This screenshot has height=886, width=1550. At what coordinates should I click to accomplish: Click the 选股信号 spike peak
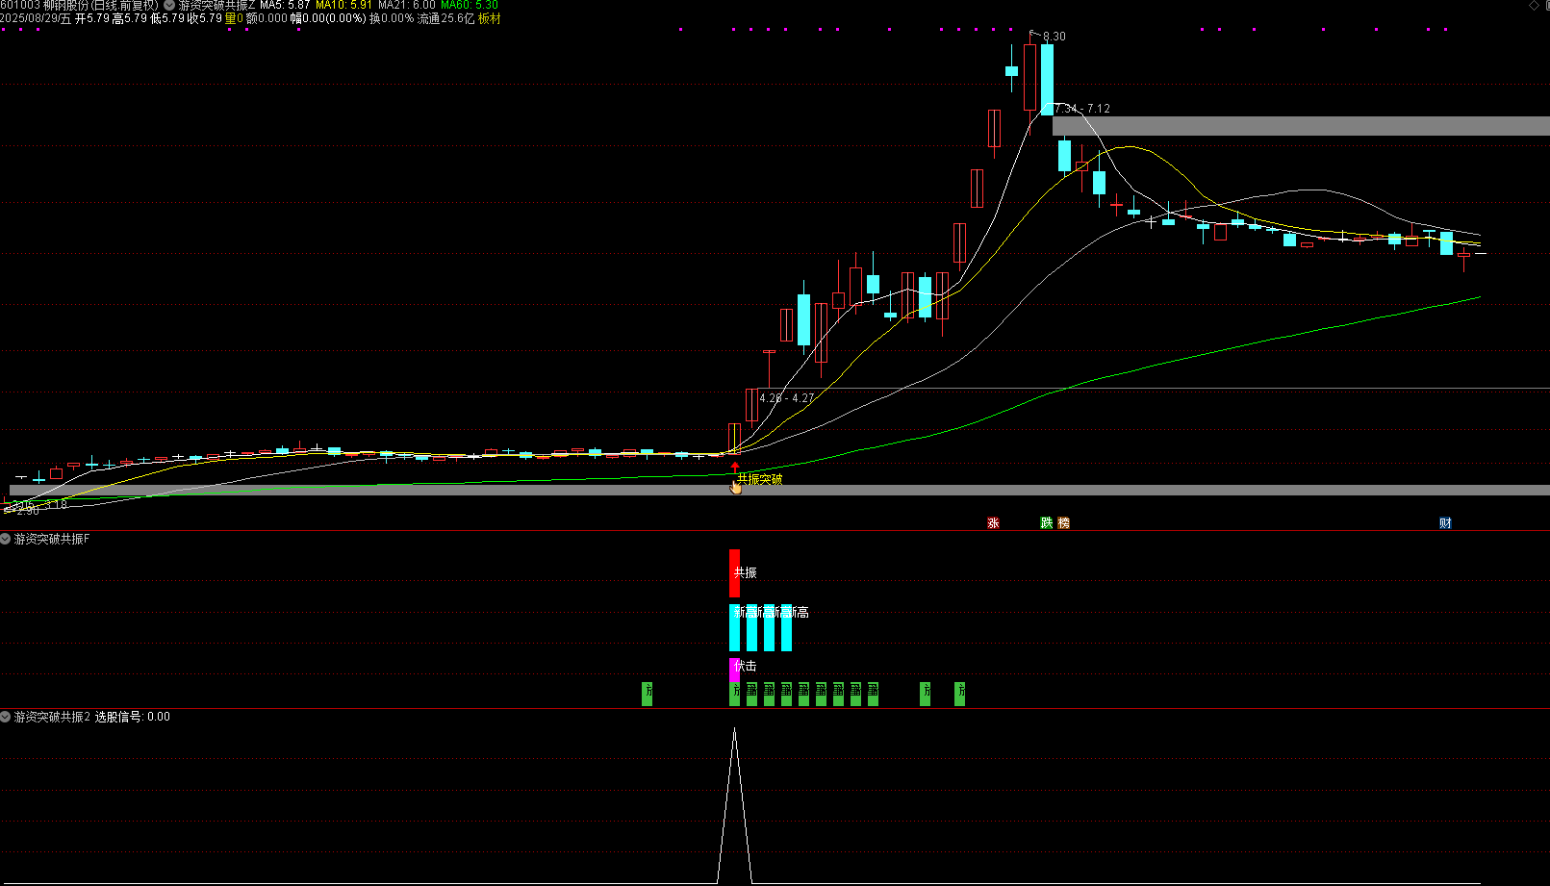tap(734, 730)
